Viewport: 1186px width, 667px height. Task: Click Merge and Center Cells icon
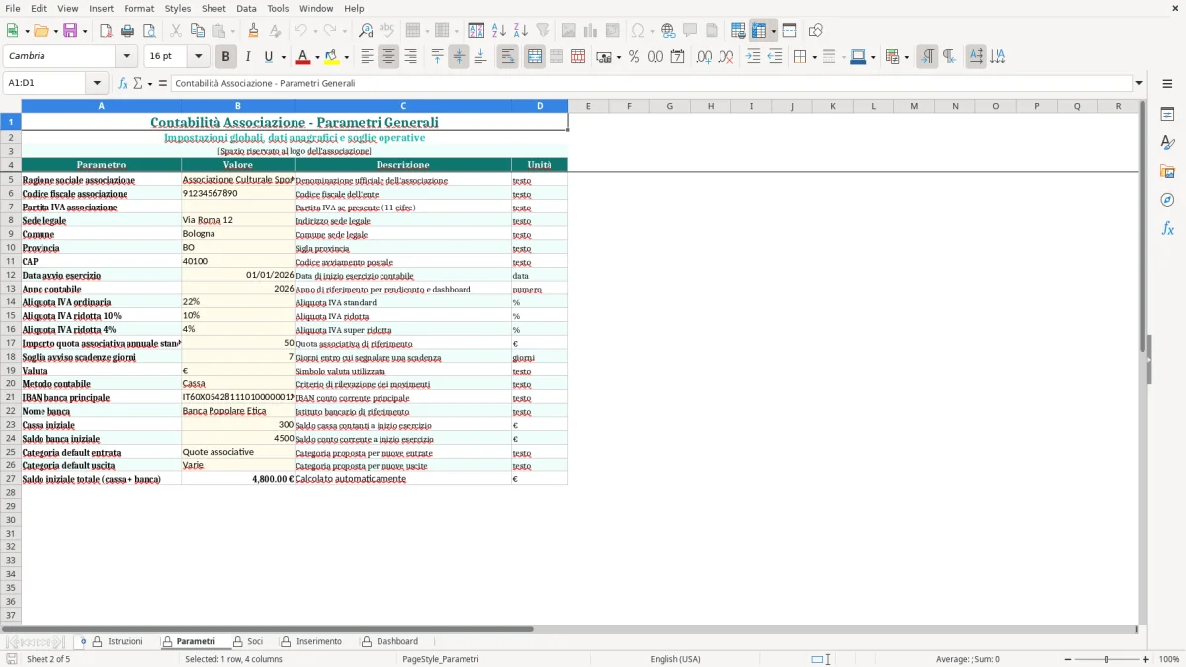pos(535,57)
